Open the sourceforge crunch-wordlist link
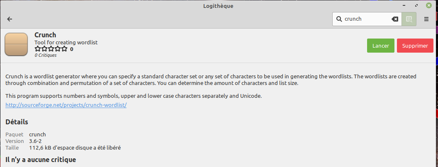Screen dimensions: 438x167 66,105
